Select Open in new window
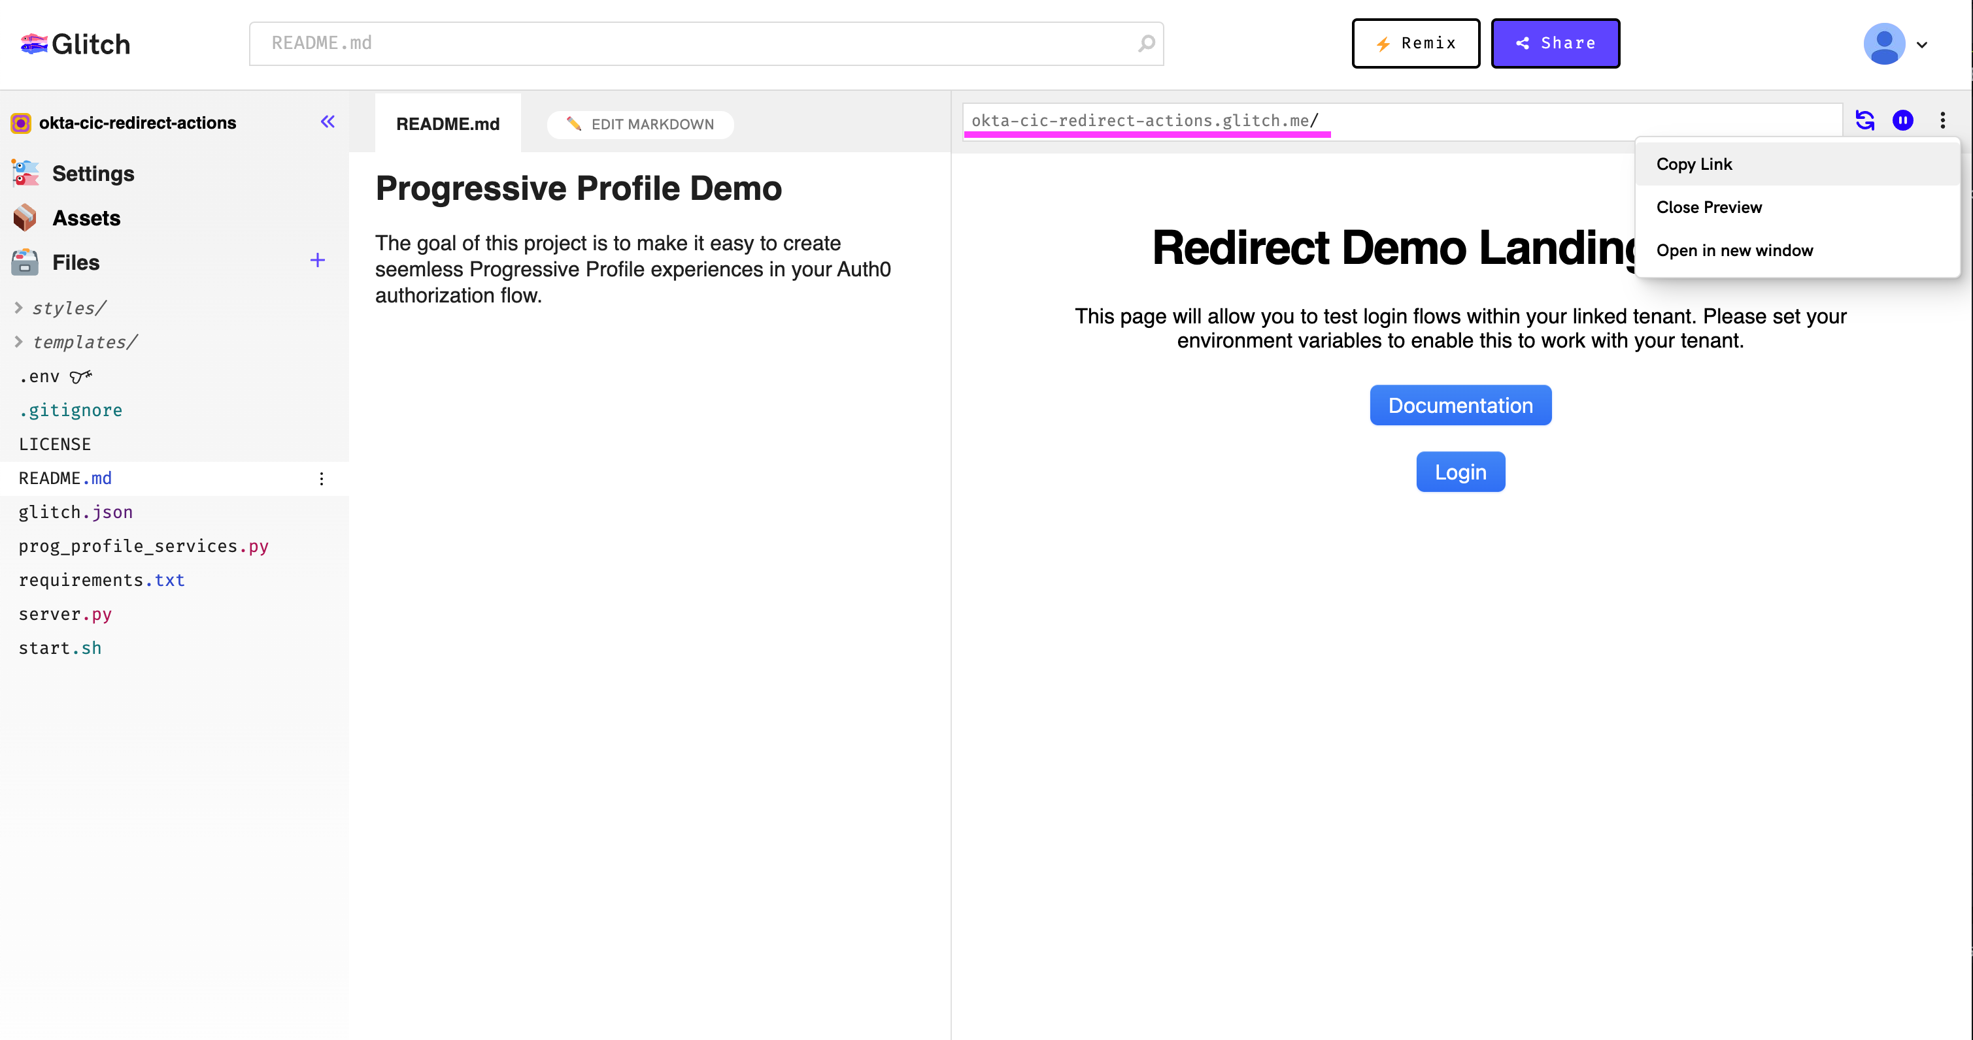Screen dimensions: 1973x1040 (x=1734, y=250)
